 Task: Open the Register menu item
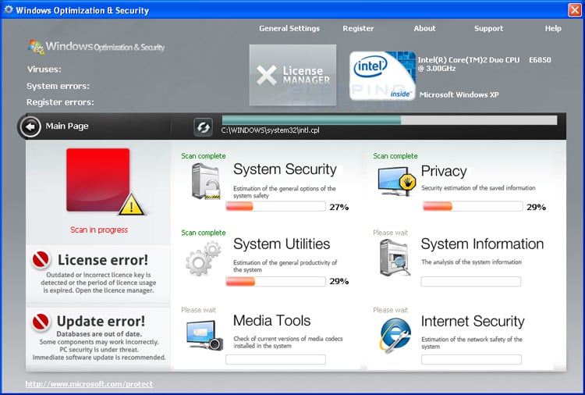pyautogui.click(x=358, y=28)
